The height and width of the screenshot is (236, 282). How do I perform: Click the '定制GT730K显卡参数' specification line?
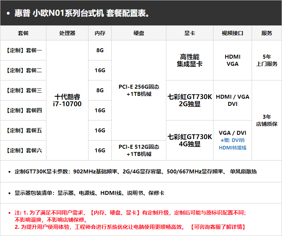tap(136, 172)
